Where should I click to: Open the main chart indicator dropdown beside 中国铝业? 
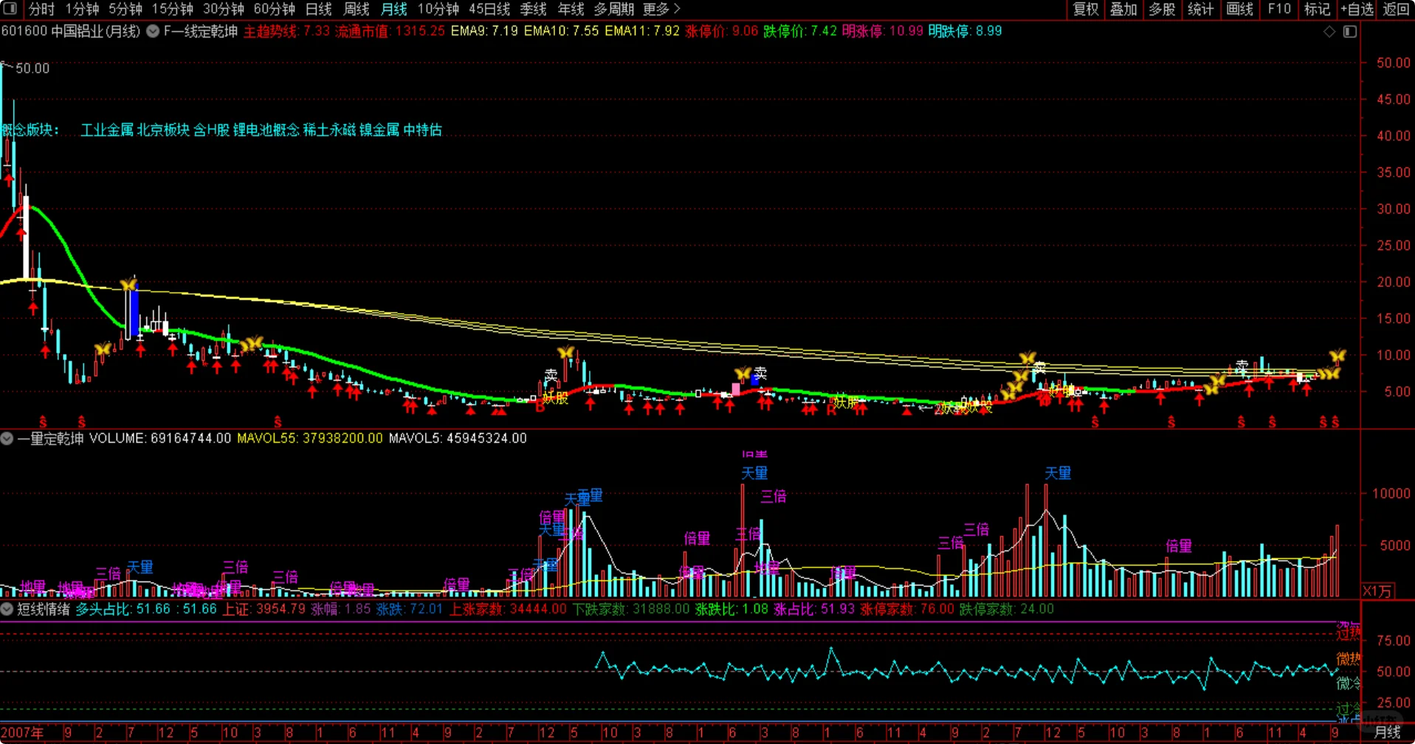(153, 32)
